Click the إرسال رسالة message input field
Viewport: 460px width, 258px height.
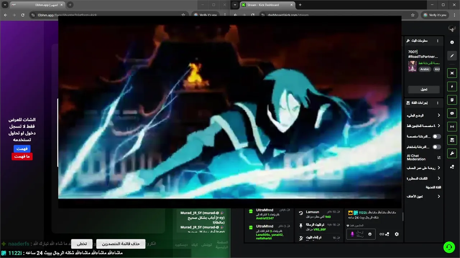tap(360, 234)
